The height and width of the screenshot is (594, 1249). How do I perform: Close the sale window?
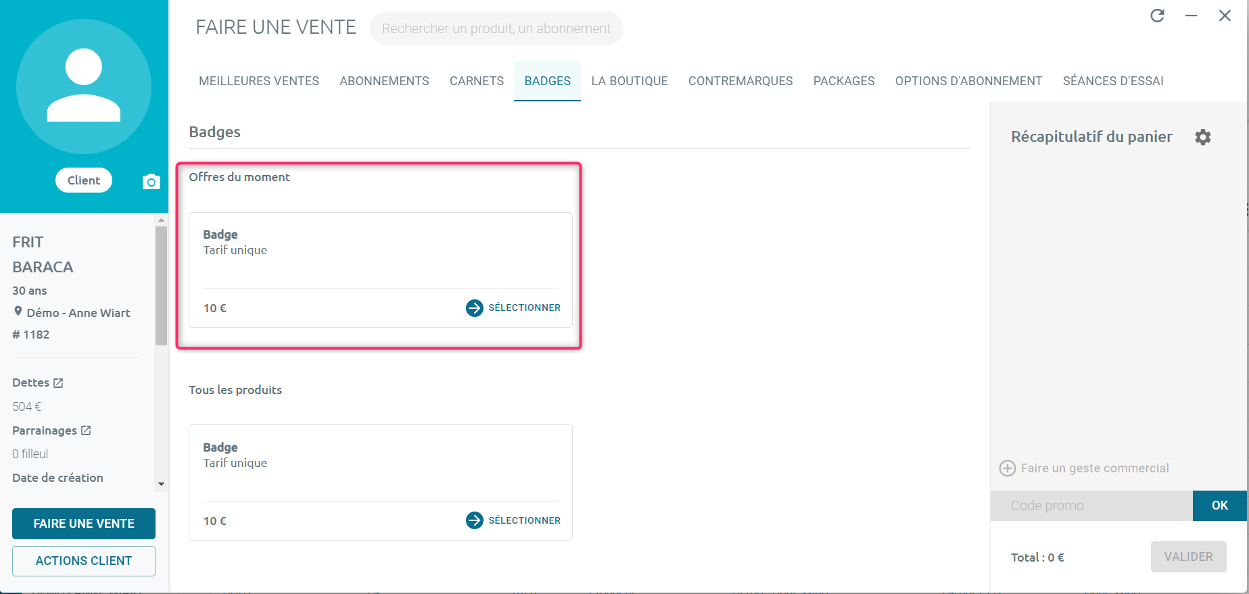click(x=1225, y=16)
